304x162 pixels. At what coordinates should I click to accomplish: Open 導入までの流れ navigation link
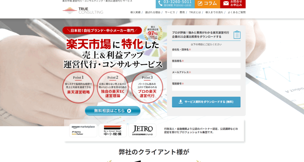click(214, 12)
